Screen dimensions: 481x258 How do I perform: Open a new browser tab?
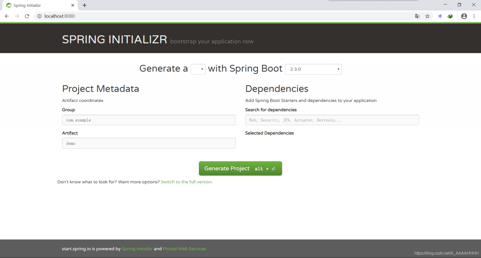pyautogui.click(x=85, y=5)
